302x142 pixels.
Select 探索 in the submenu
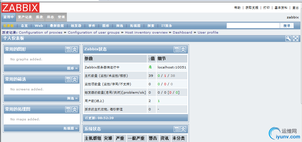click(x=151, y=26)
